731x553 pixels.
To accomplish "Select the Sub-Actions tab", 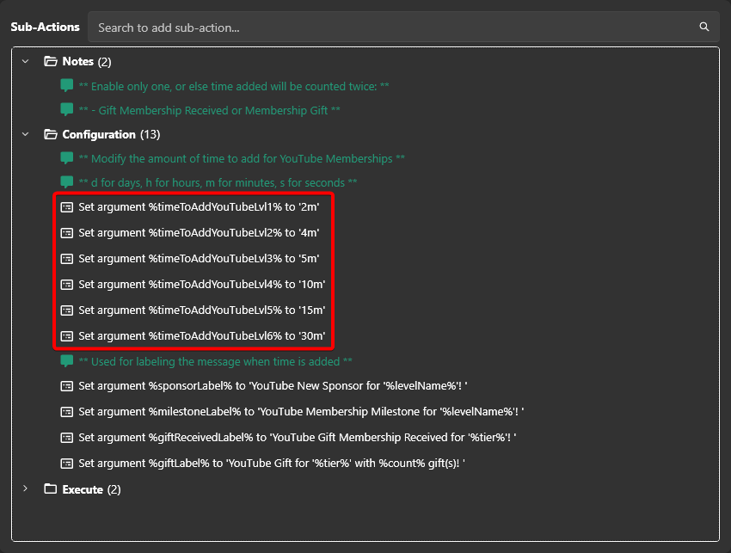I will pyautogui.click(x=46, y=27).
